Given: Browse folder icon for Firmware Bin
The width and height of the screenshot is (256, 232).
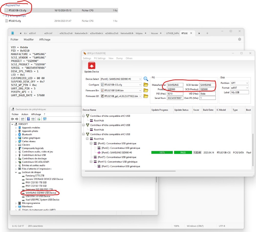Looking at the screenshot, I should pos(146,90).
